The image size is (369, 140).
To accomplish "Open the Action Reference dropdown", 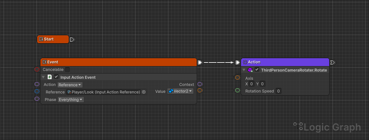I will coord(70,85).
